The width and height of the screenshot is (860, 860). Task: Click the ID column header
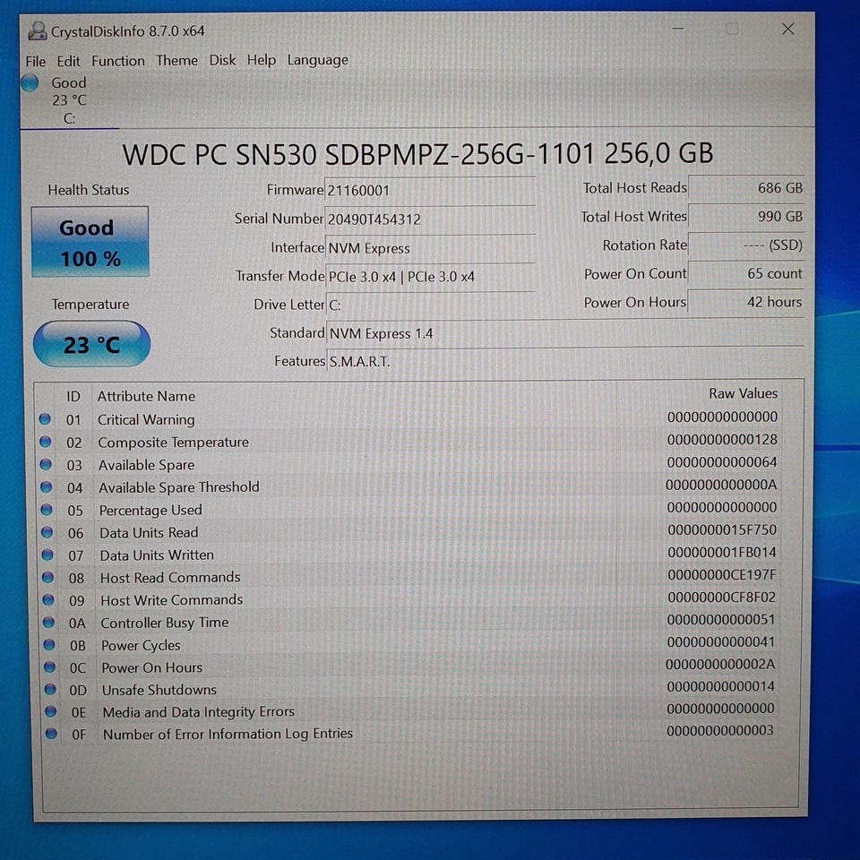point(73,397)
